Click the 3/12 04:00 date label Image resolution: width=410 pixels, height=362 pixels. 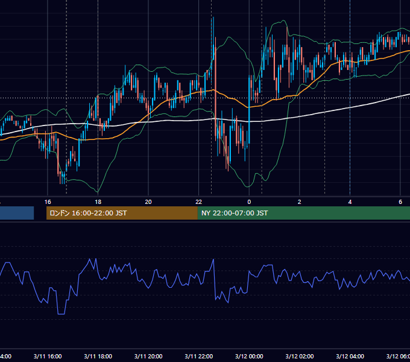point(350,356)
